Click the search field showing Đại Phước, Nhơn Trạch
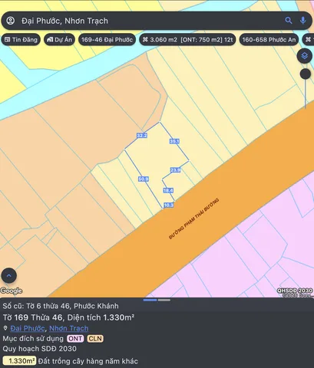Viewport: 314px width, 368px height. click(151, 21)
